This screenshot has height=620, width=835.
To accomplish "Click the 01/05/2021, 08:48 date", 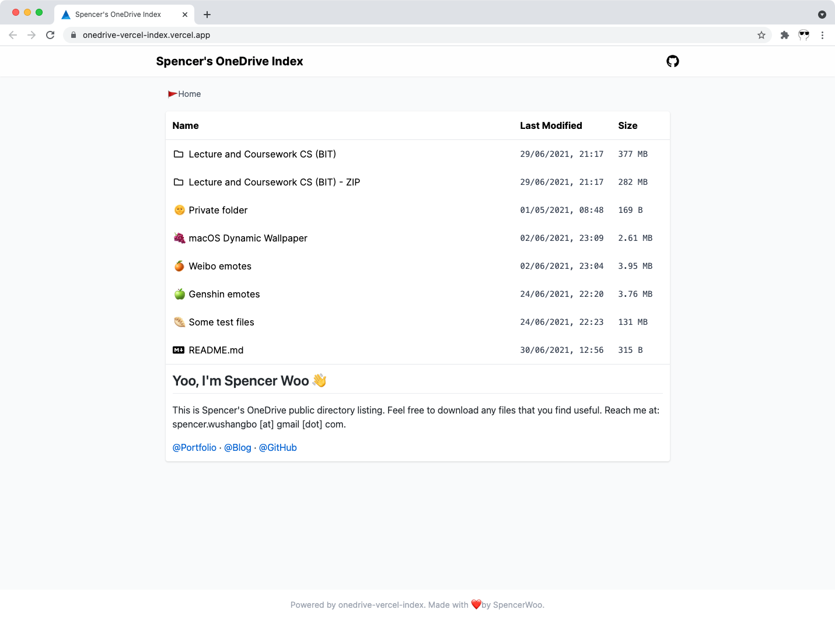I will tap(562, 210).
